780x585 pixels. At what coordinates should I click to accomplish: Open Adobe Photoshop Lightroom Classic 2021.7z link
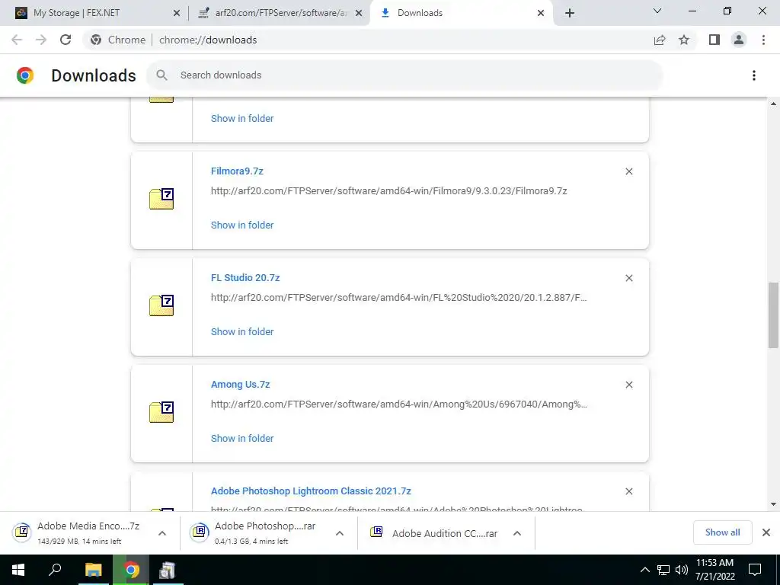click(x=311, y=491)
